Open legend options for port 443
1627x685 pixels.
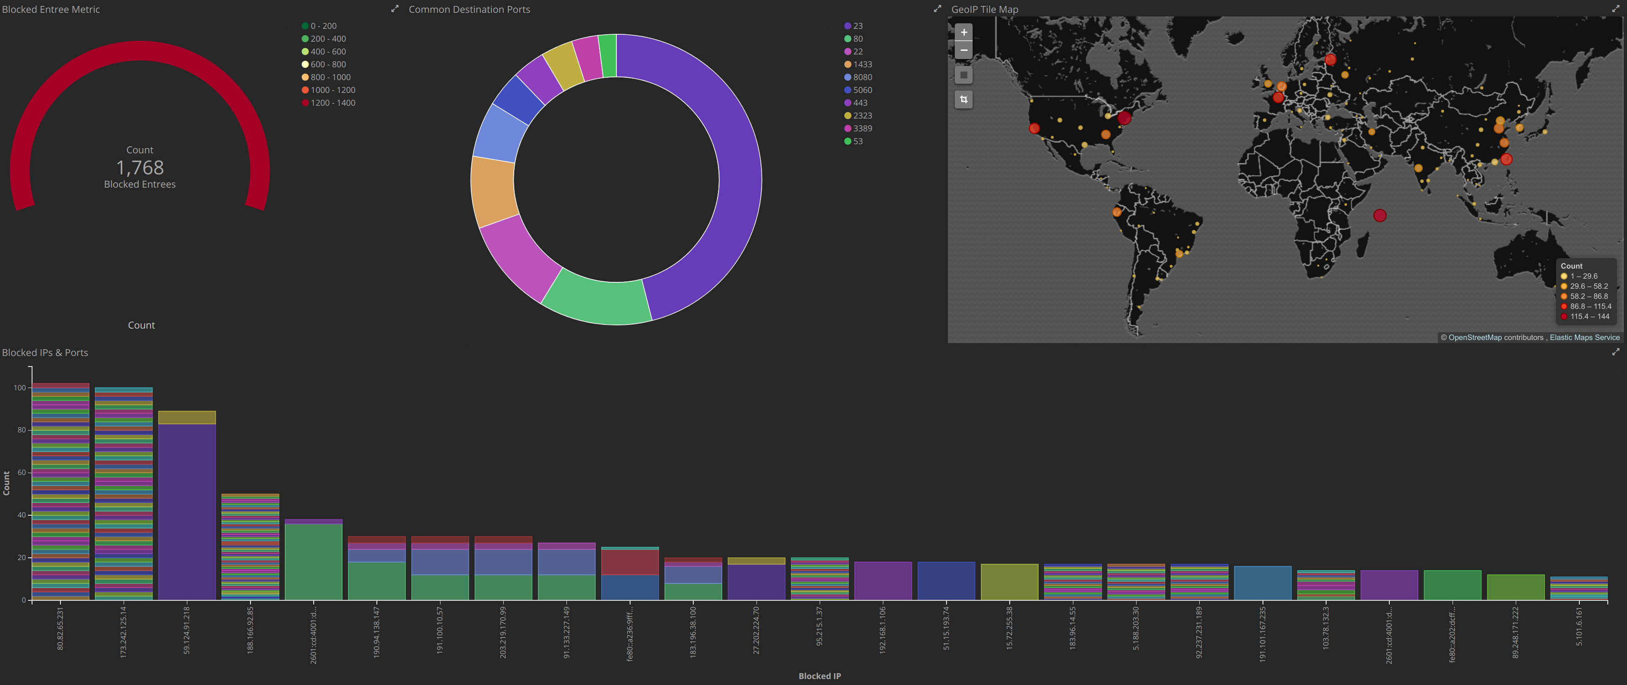click(860, 103)
